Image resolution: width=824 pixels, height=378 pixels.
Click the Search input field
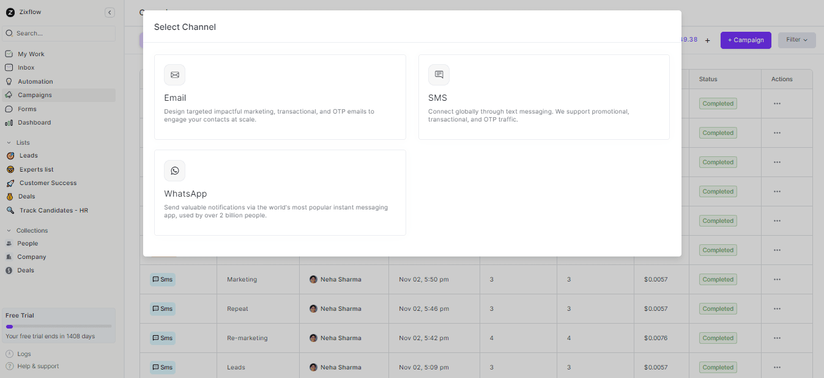(x=59, y=33)
